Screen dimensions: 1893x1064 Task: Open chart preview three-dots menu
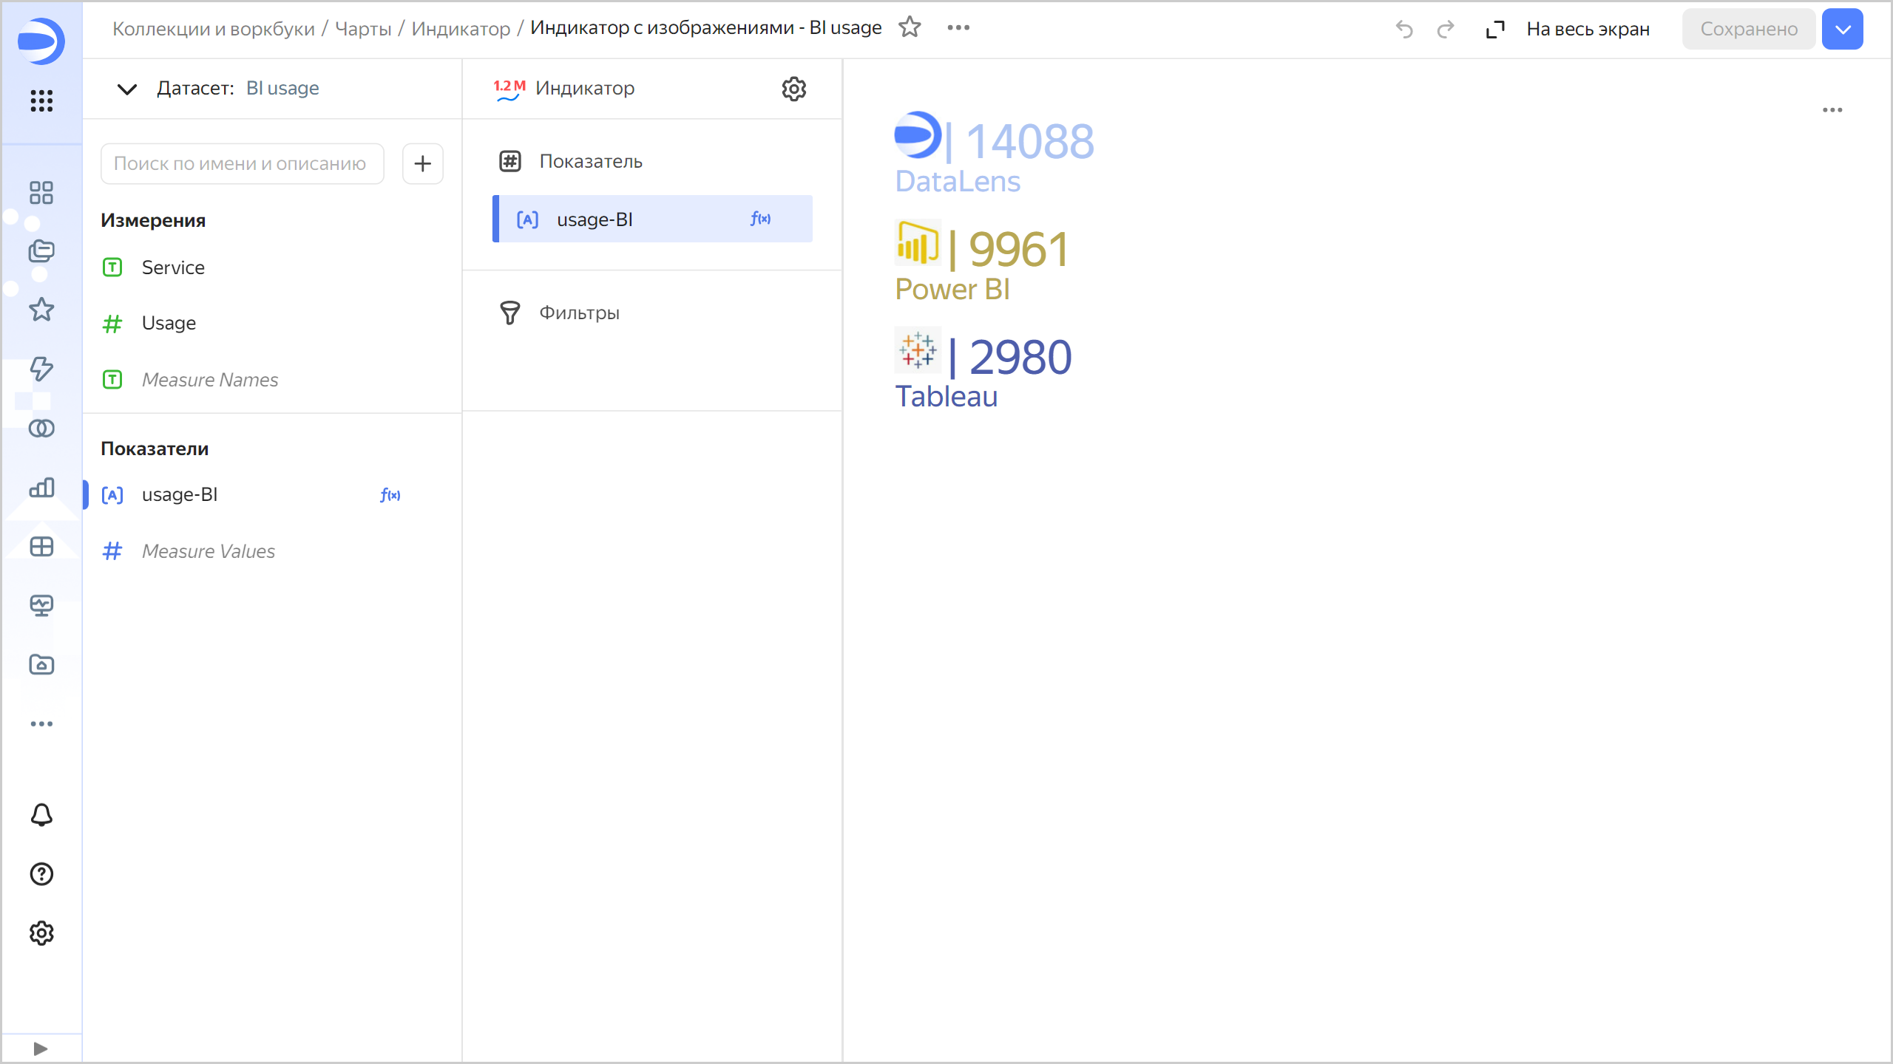1832,110
